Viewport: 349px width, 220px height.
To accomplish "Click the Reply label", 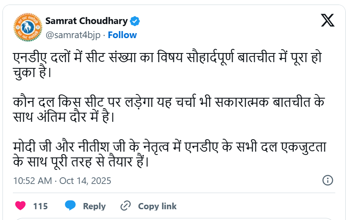I will click(94, 206).
